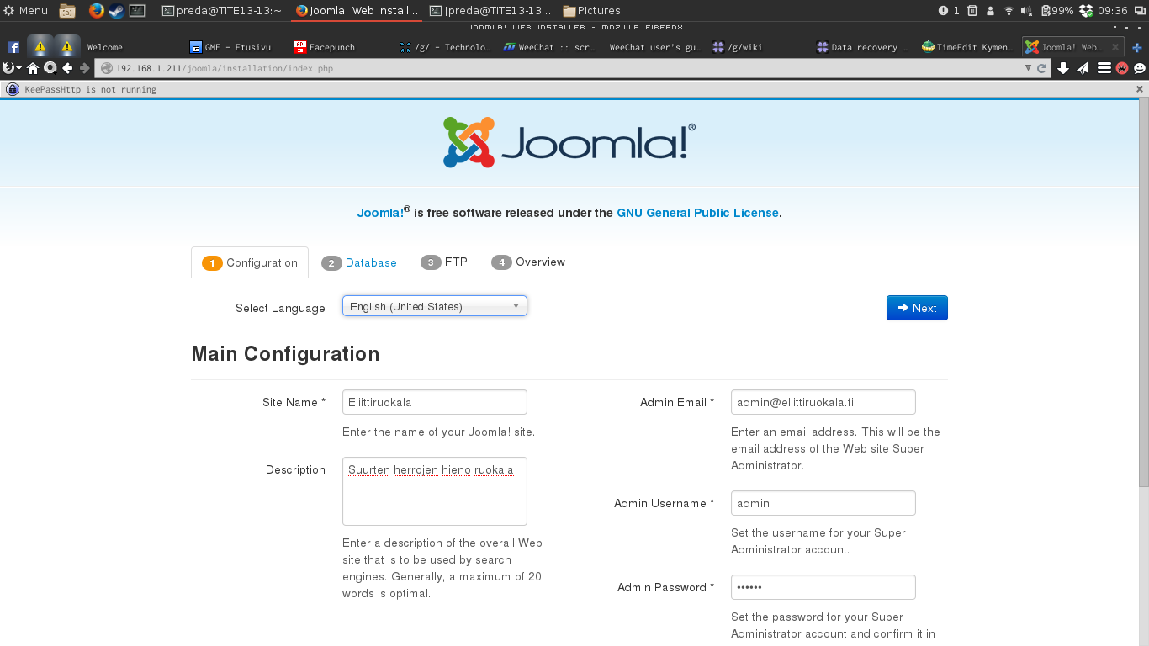The width and height of the screenshot is (1149, 646).
Task: Launch Firefox from the panel launcher
Action: pyautogui.click(x=96, y=11)
